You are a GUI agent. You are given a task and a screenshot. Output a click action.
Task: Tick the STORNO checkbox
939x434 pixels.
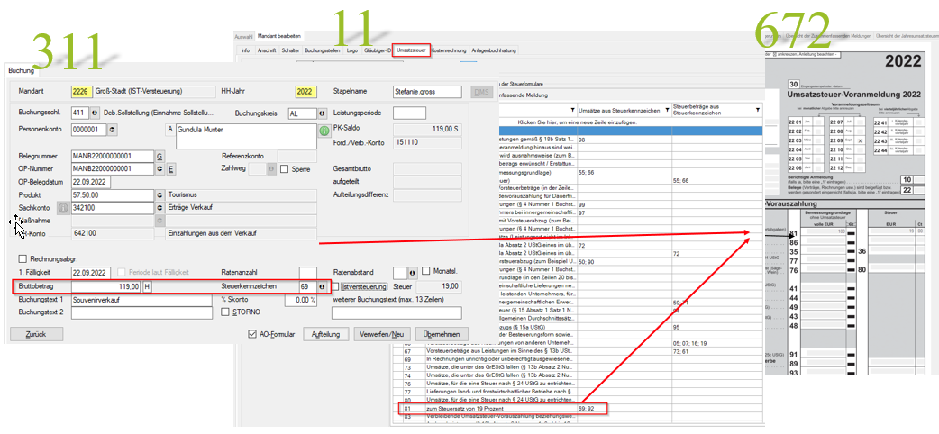(x=226, y=312)
